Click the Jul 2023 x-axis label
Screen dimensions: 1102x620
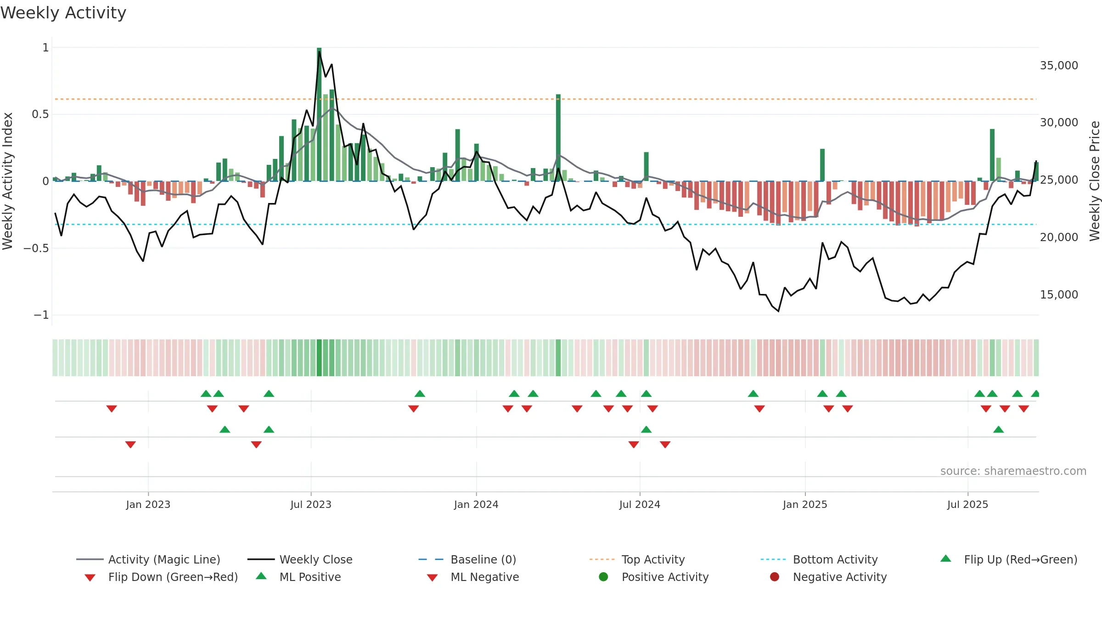coord(311,504)
